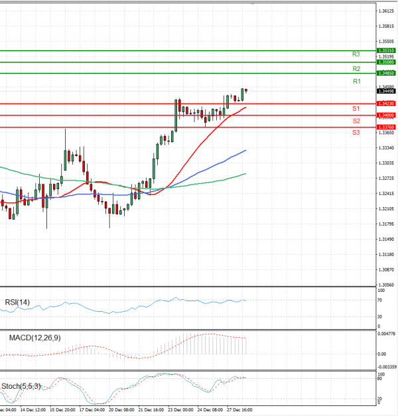Select the 1.34850 green price tag
The width and height of the screenshot is (398, 416).
pyautogui.click(x=386, y=73)
